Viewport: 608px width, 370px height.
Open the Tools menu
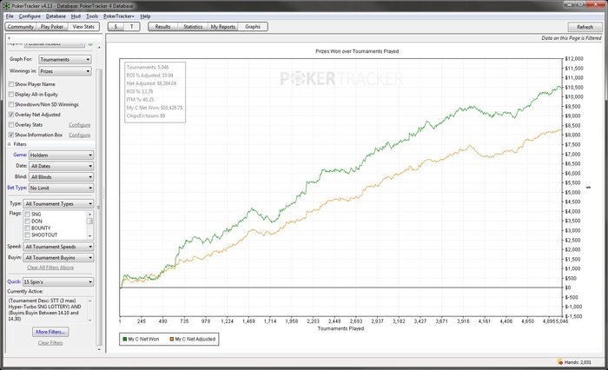pos(92,17)
